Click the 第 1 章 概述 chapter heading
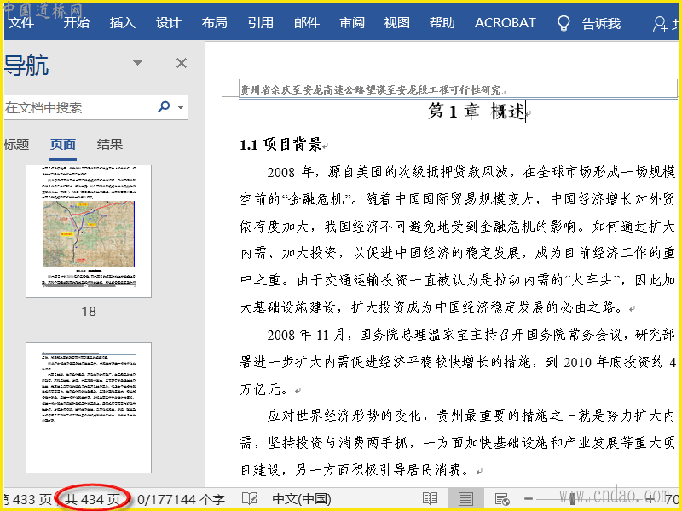 (476, 112)
